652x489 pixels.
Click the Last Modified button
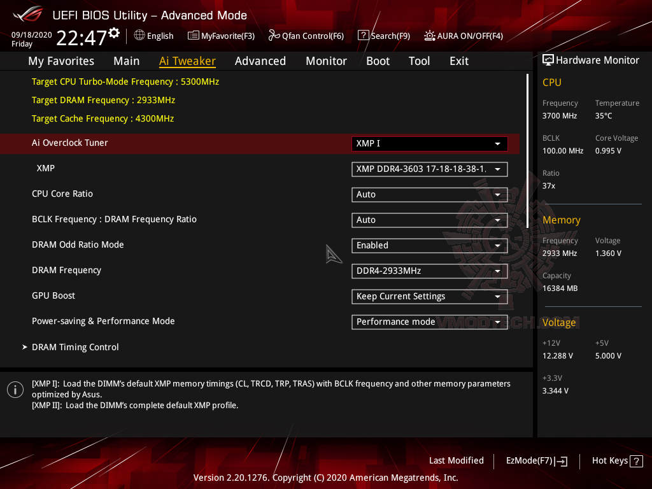coord(457,460)
